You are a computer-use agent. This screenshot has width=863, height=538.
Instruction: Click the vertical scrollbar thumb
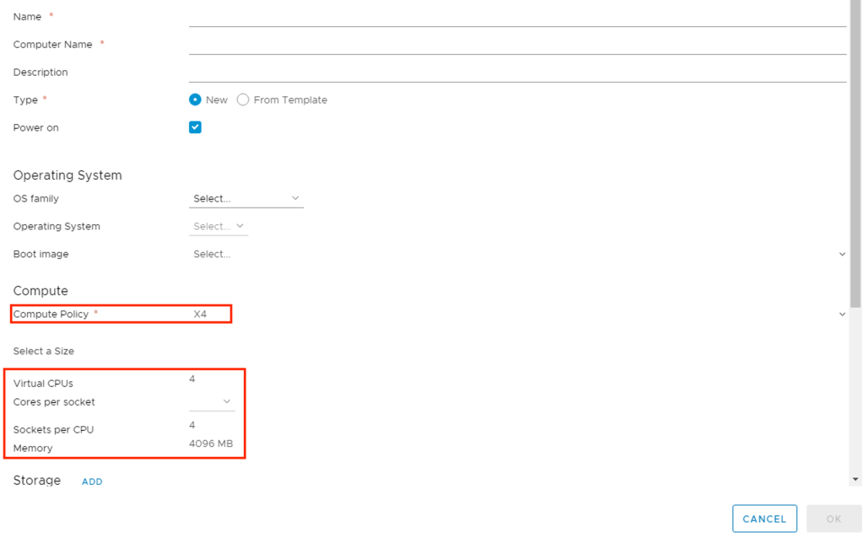click(856, 152)
